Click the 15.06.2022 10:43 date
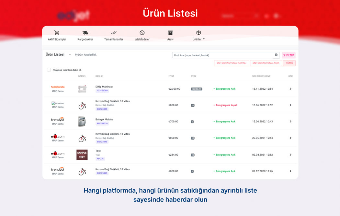This screenshot has width=340, height=216. 262,121
